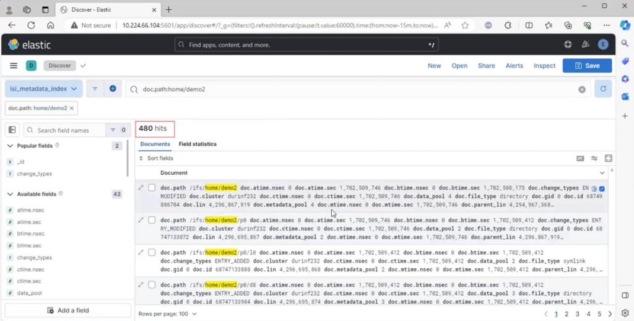Enter full screen for document table
Viewport: 634px width, 321px height.
tap(608, 159)
